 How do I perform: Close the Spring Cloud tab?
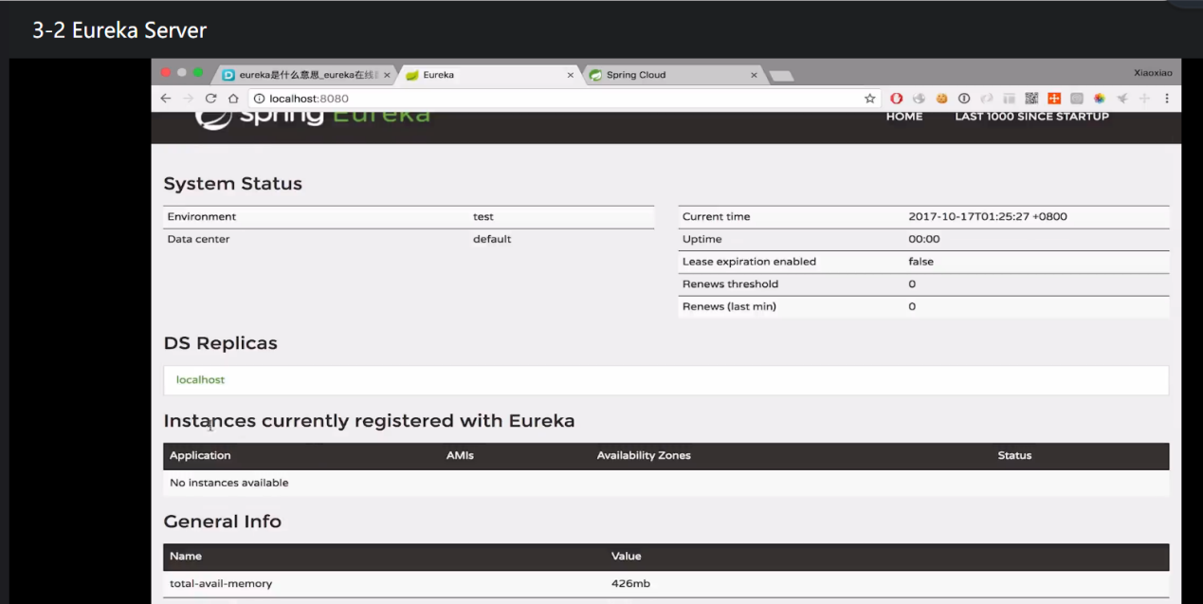(755, 75)
